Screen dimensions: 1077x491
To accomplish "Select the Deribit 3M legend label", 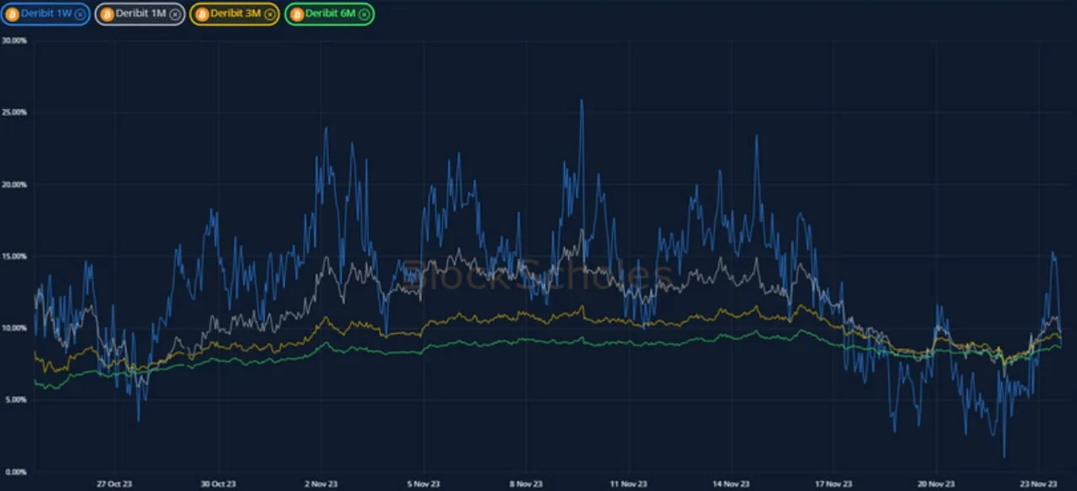I will point(237,14).
